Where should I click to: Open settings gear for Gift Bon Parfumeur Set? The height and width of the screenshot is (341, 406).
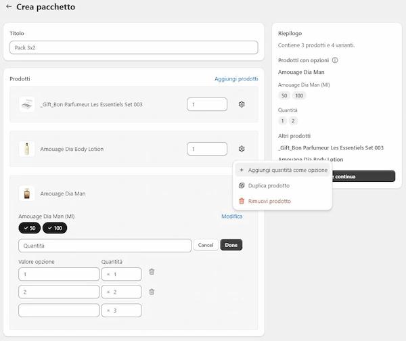242,104
